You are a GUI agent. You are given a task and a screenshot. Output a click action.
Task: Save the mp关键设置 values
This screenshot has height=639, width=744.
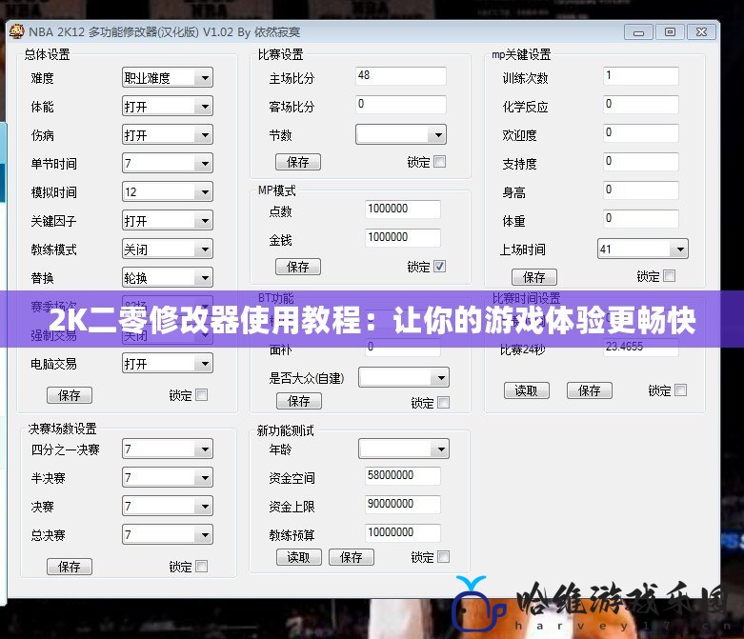(534, 277)
